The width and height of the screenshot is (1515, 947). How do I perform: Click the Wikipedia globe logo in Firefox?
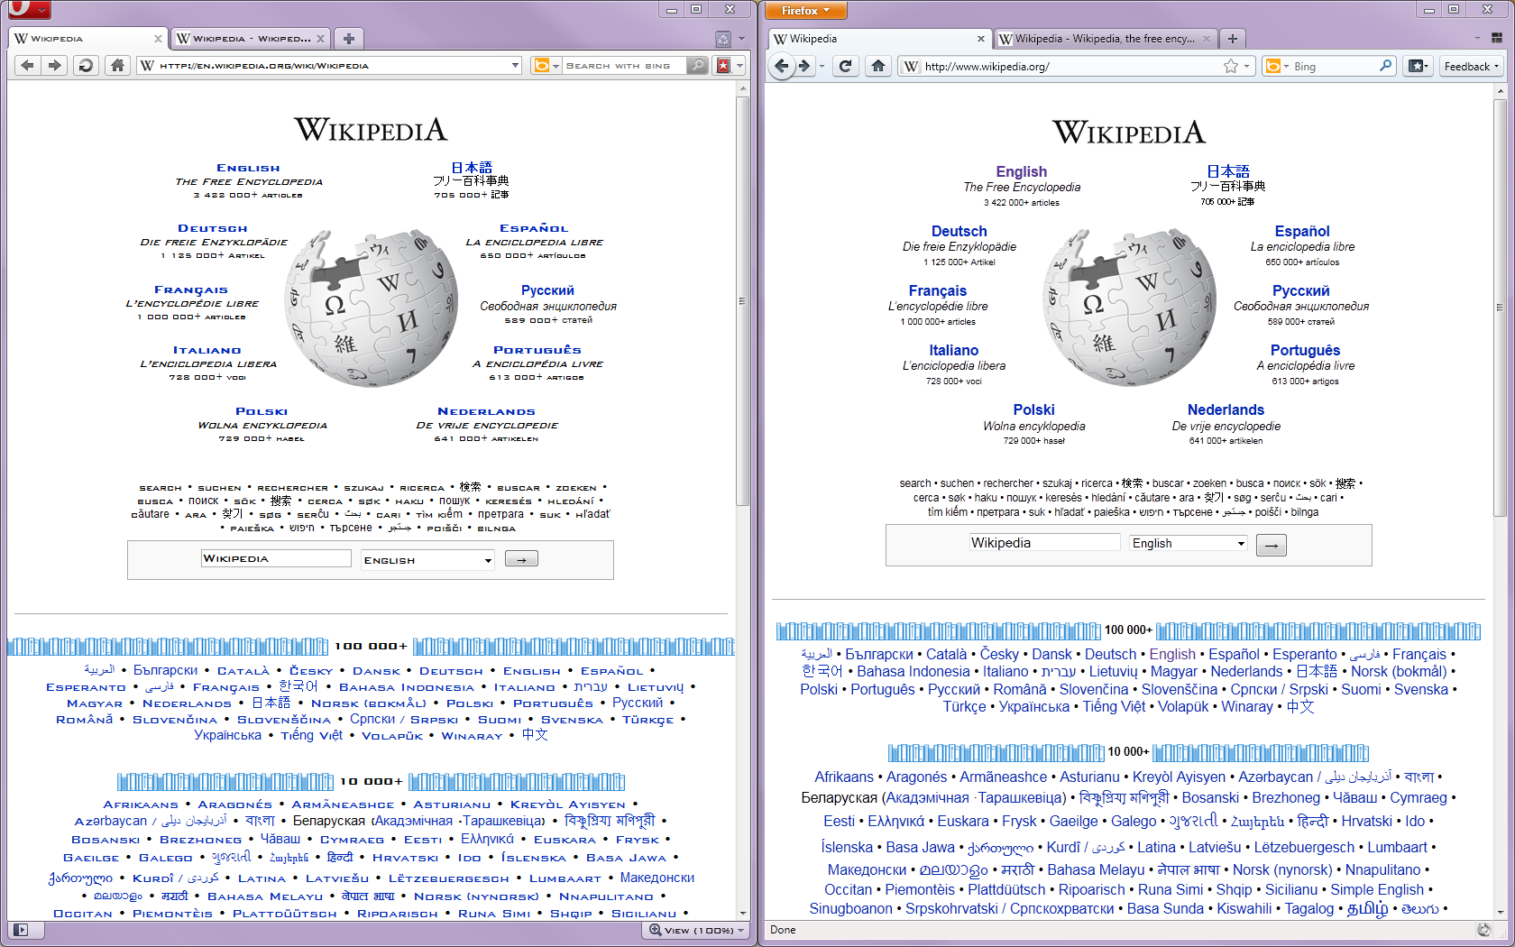1130,308
